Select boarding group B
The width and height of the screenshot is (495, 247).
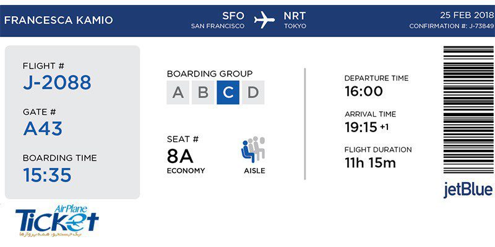coord(203,92)
